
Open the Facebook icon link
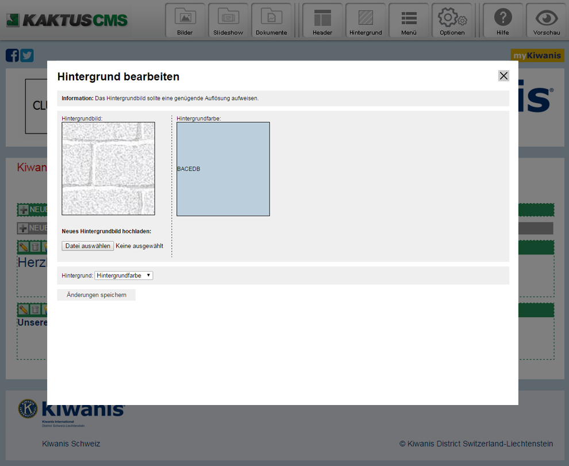click(12, 55)
